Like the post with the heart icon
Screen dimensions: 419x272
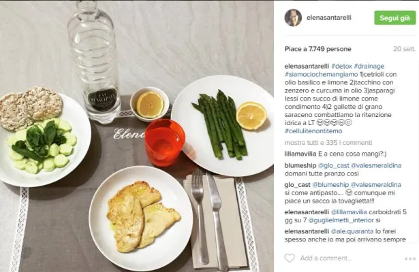click(290, 258)
